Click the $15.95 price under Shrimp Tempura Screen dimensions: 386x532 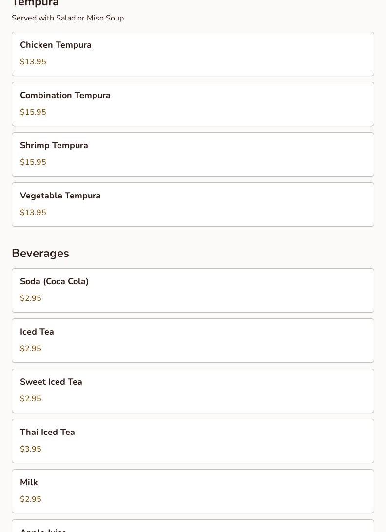click(x=33, y=162)
